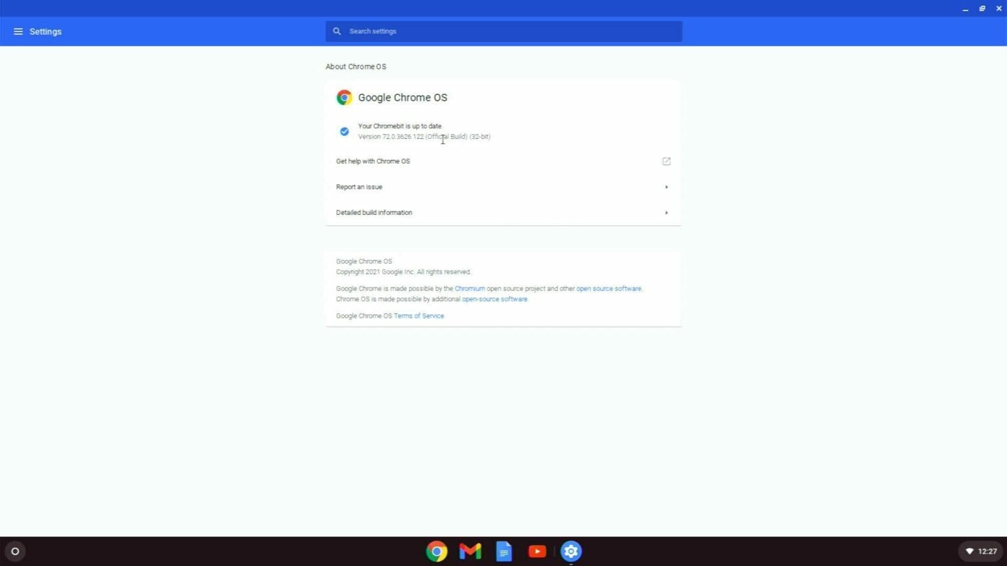Open the Chrome browser from the shelf
This screenshot has width=1007, height=566.
(x=437, y=551)
